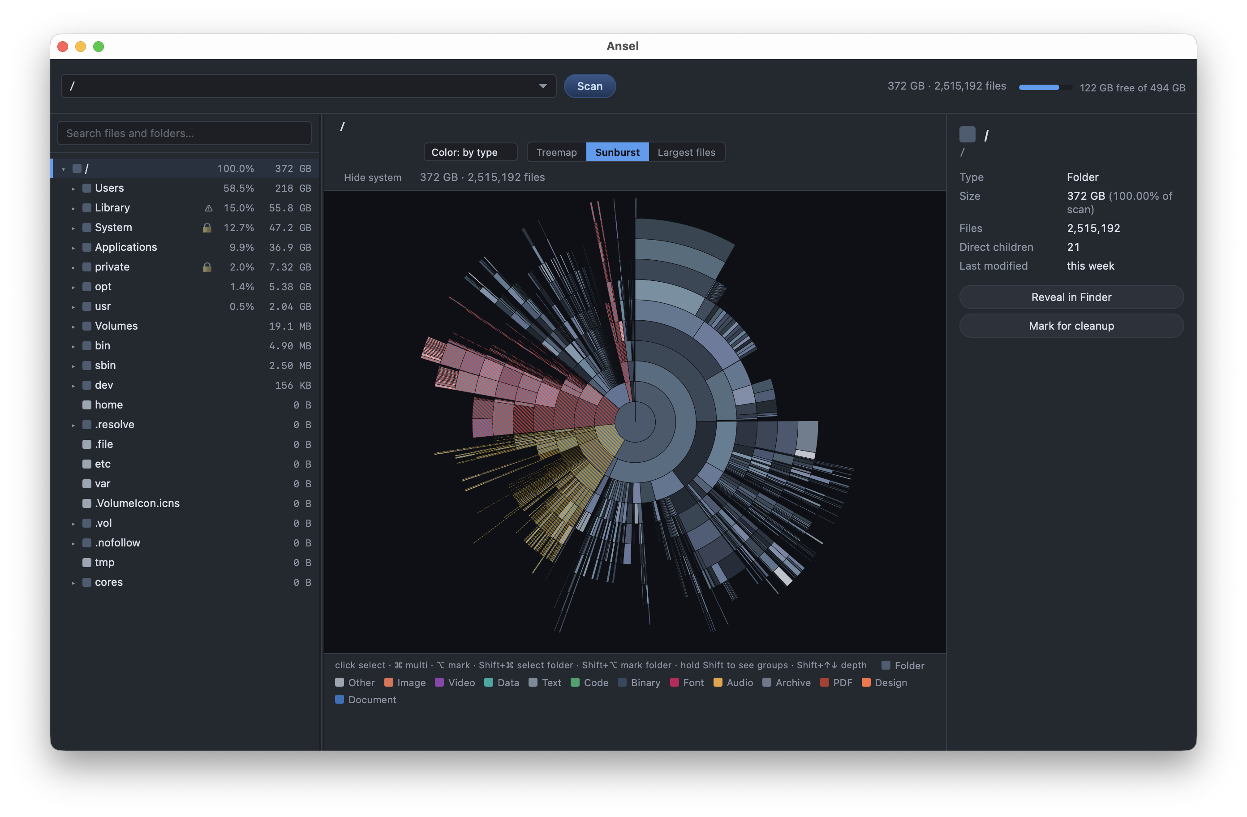The image size is (1247, 817).
Task: Click the Archive legend swatch
Action: (x=767, y=682)
